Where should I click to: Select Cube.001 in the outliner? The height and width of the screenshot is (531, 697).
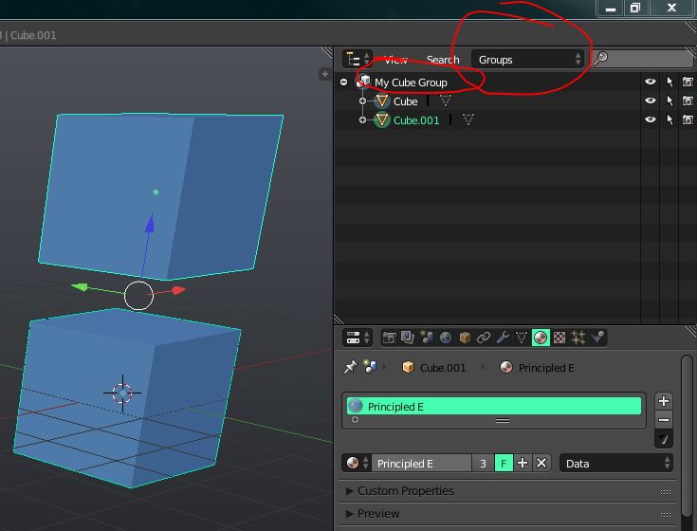click(x=416, y=120)
